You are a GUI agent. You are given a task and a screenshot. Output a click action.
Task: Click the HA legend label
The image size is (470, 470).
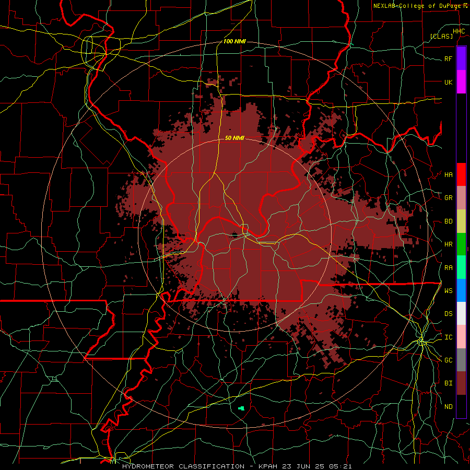[449, 175]
